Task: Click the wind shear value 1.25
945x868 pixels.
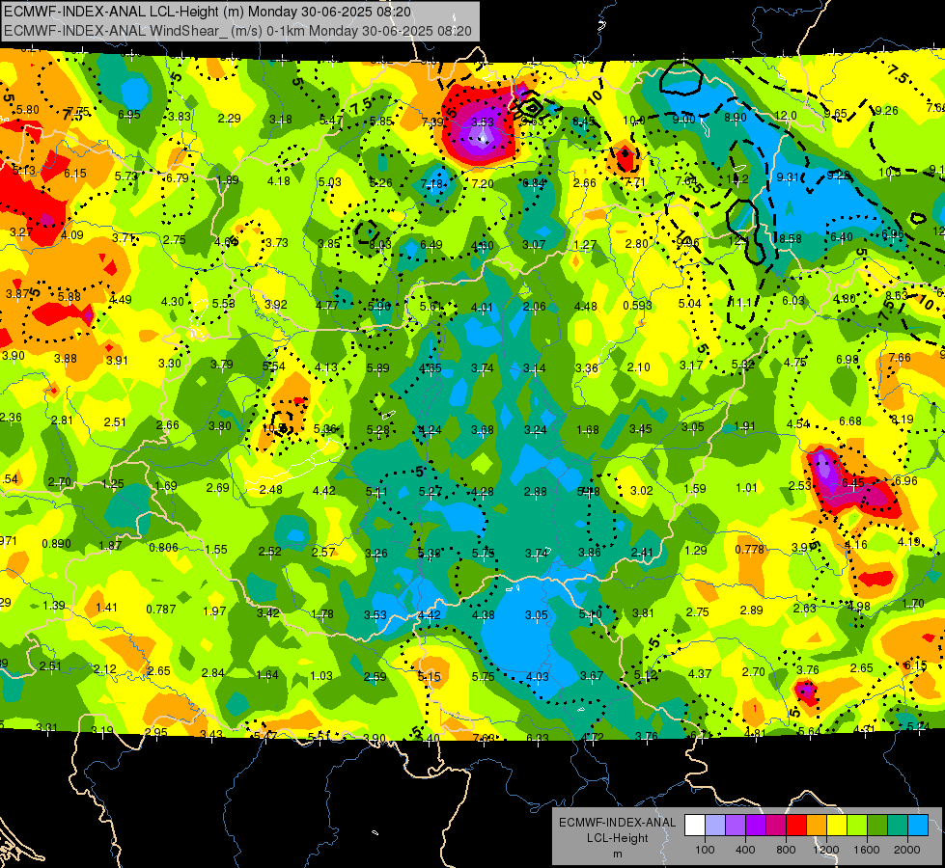Action: point(113,484)
